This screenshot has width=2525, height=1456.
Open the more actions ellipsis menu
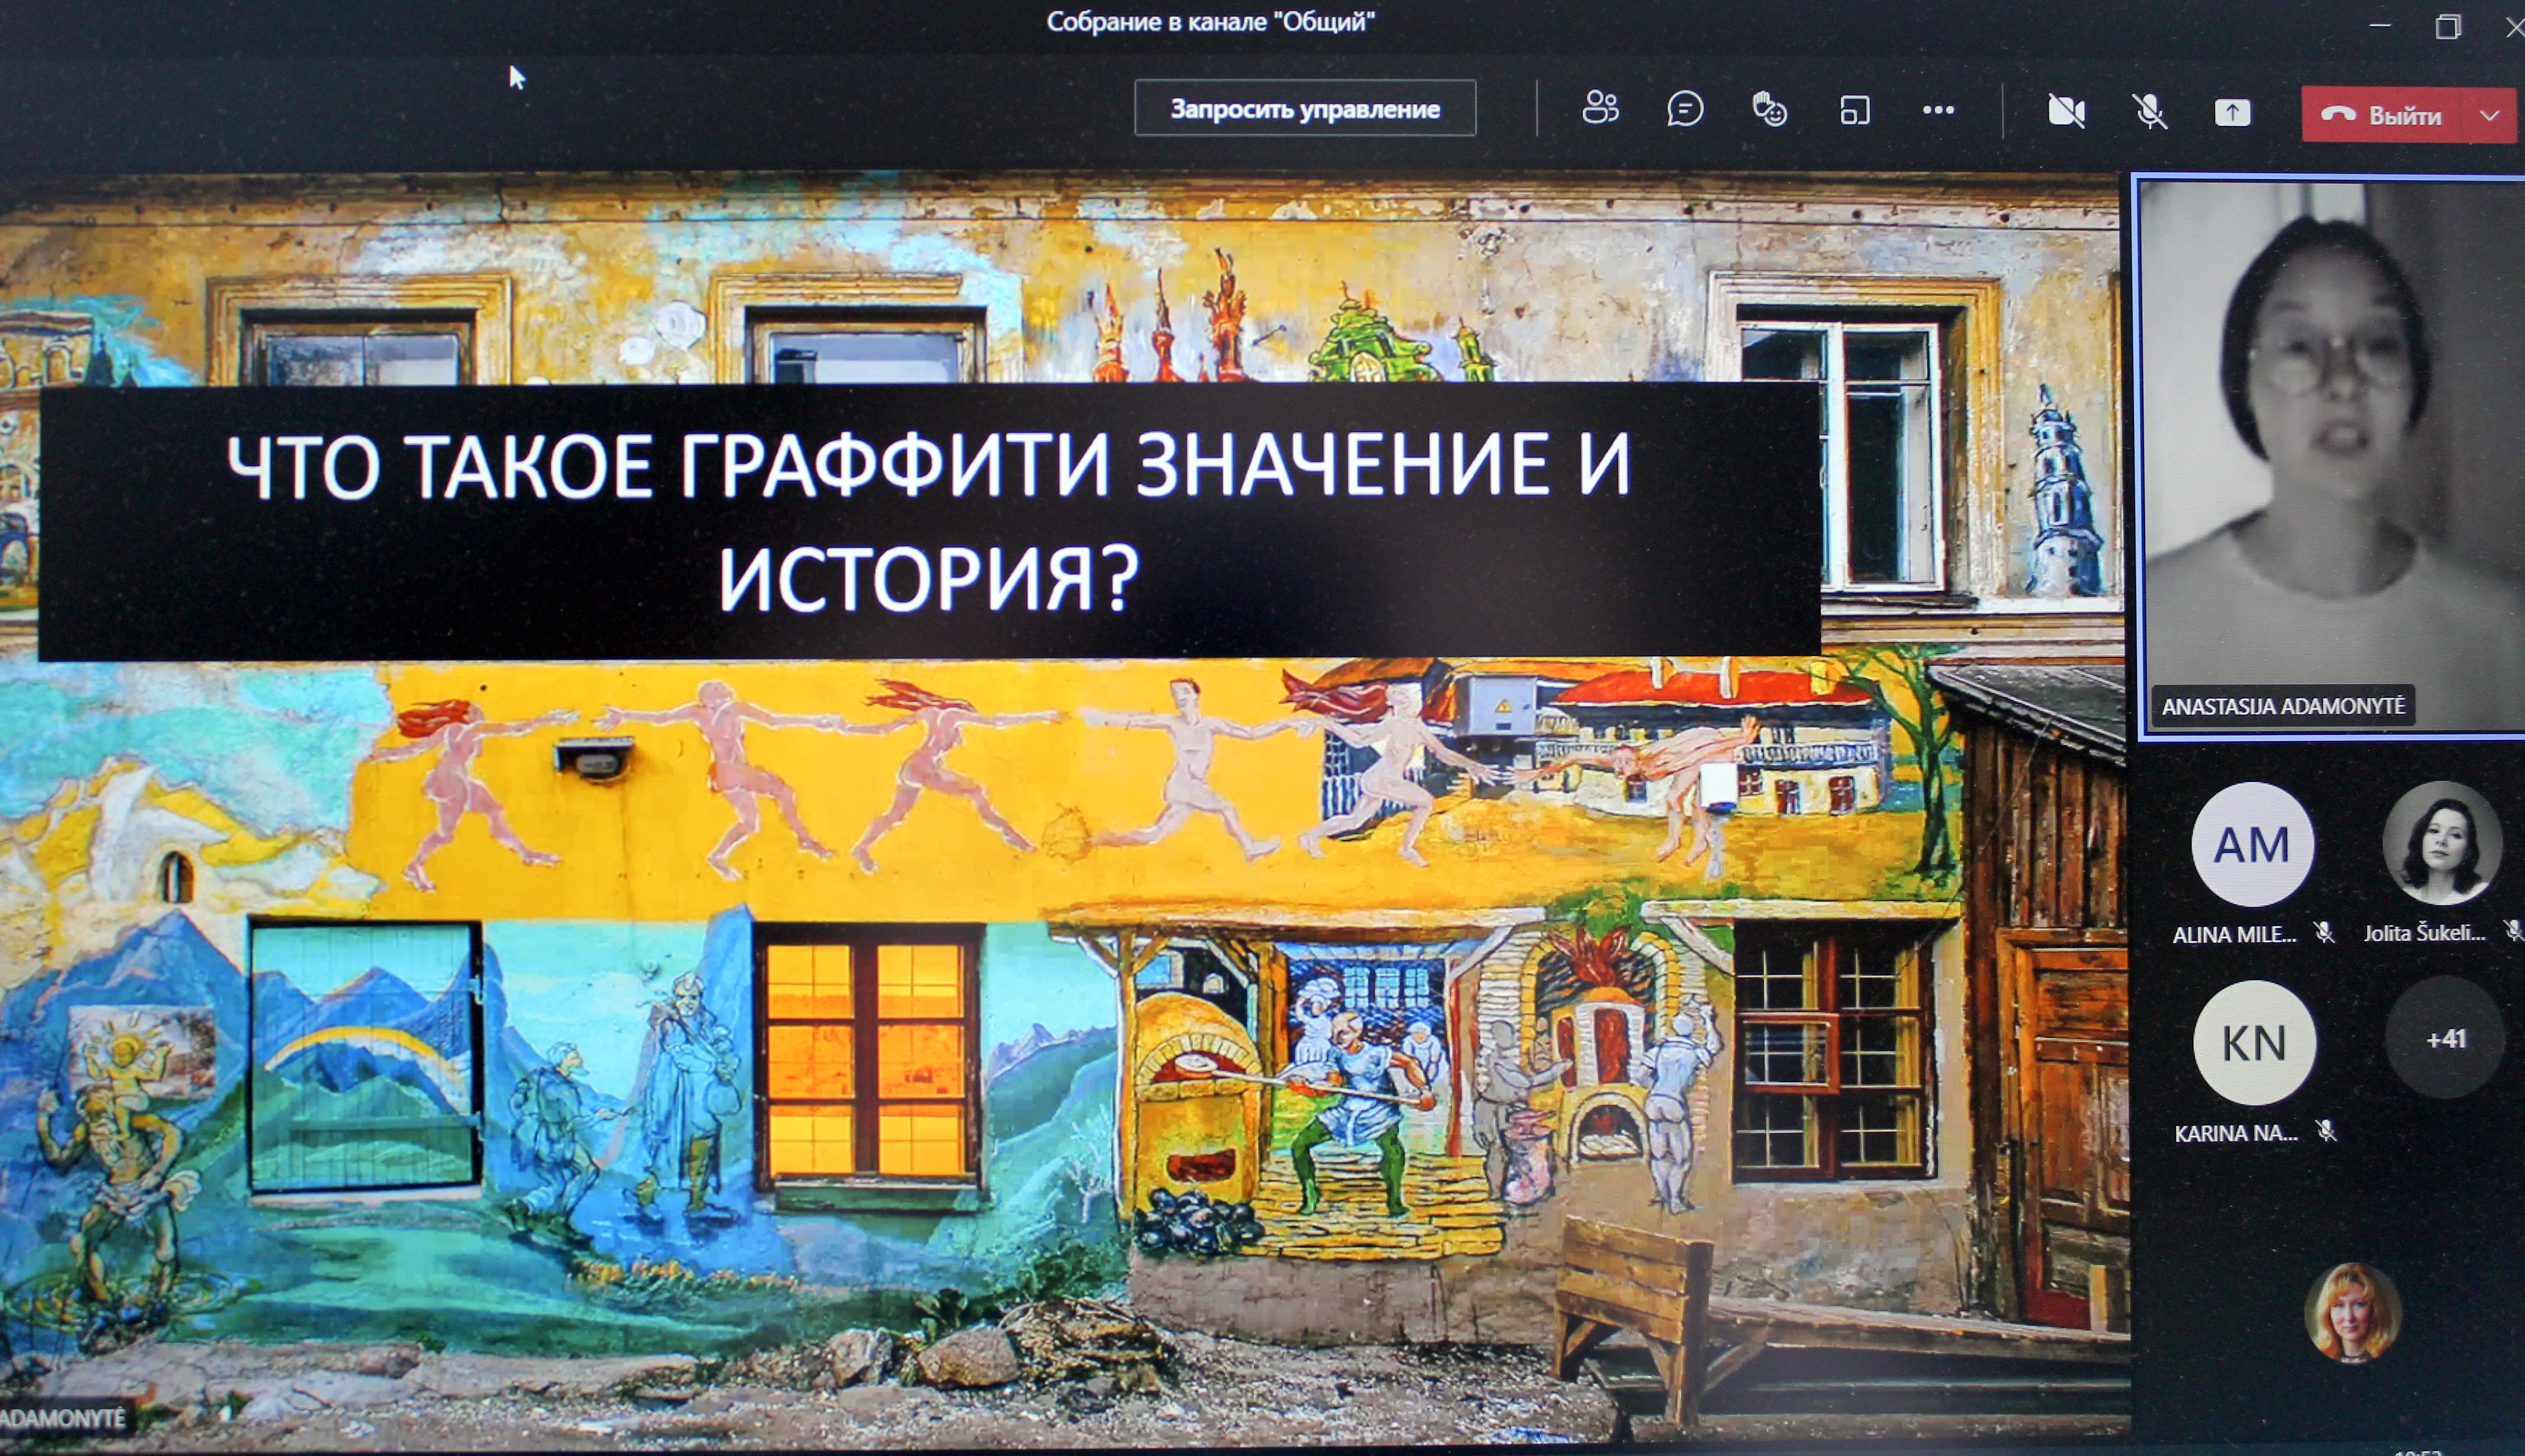(1938, 110)
